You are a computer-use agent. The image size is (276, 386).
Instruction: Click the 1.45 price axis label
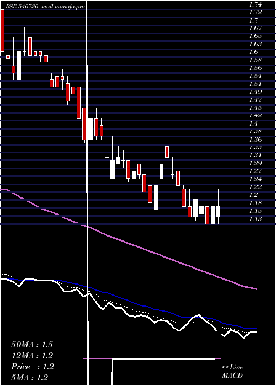tap(255, 108)
